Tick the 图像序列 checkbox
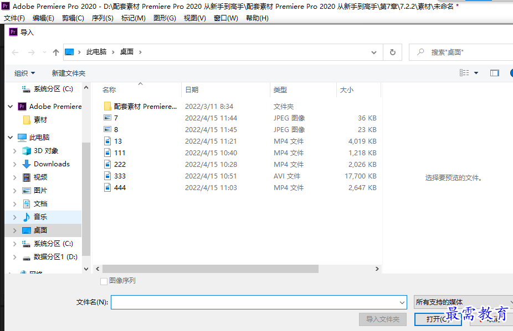Viewport: 513px width, 331px height. pos(104,281)
